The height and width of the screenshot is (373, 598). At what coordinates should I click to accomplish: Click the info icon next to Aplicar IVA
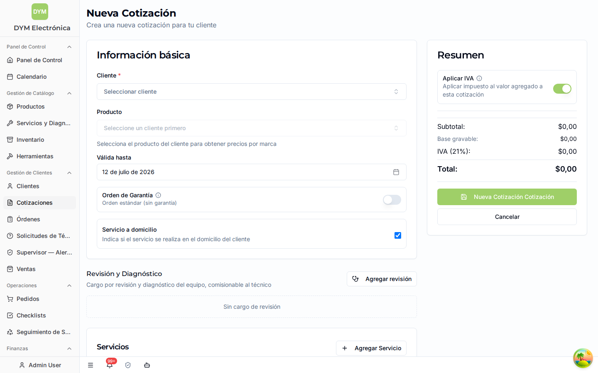click(x=479, y=78)
